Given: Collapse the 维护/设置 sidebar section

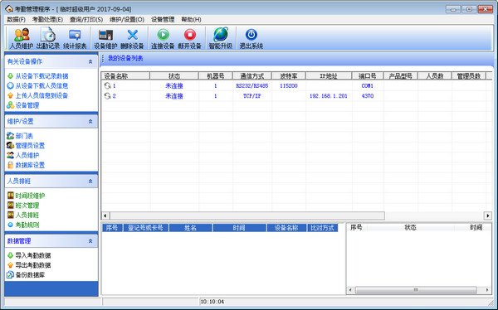Looking at the screenshot, I should 90,121.
